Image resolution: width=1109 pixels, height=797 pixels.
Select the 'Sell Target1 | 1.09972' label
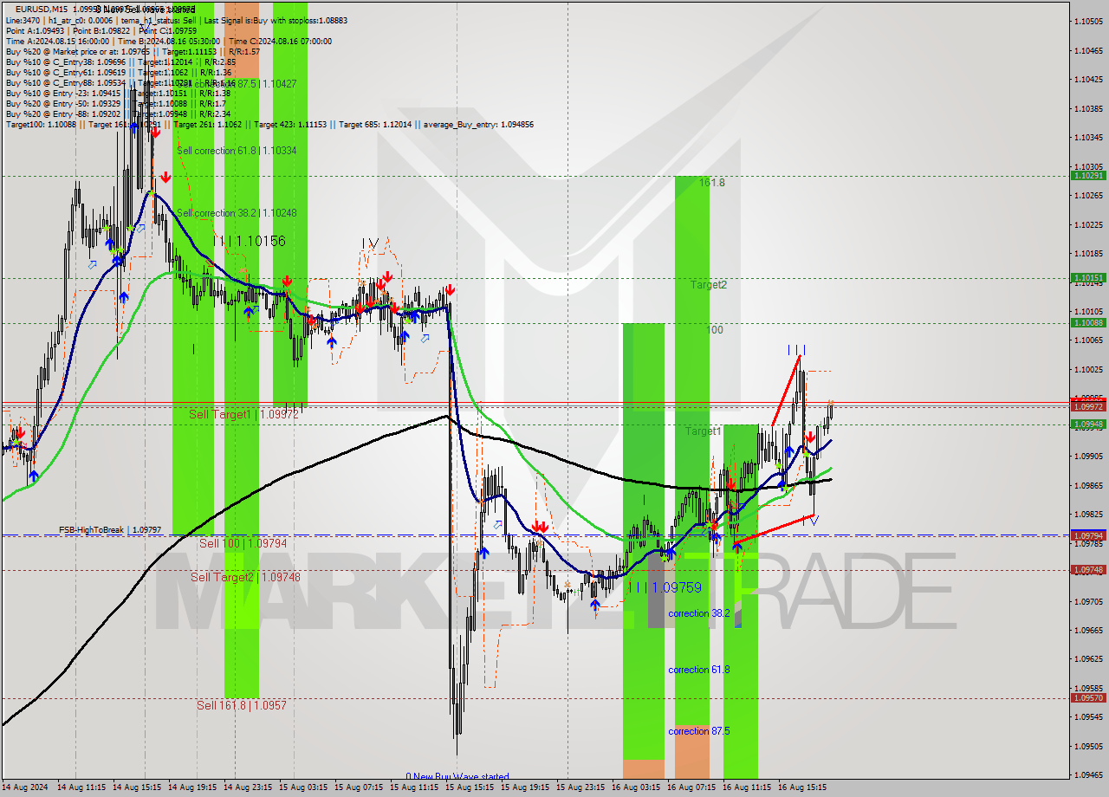[243, 415]
